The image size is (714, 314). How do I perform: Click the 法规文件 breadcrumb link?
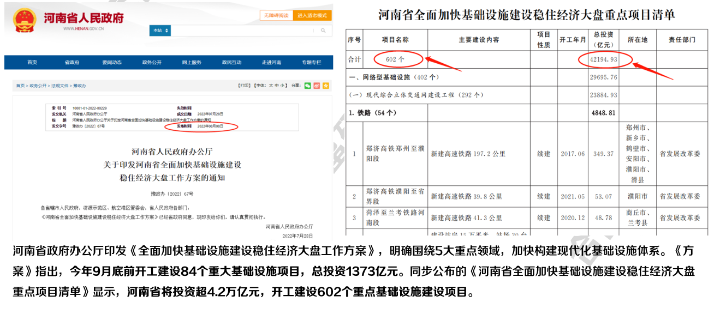pos(59,86)
